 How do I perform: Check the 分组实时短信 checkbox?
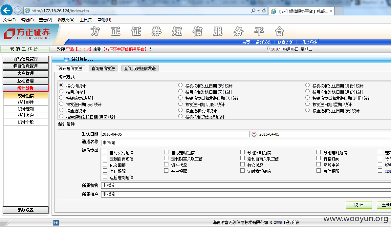tap(242, 152)
